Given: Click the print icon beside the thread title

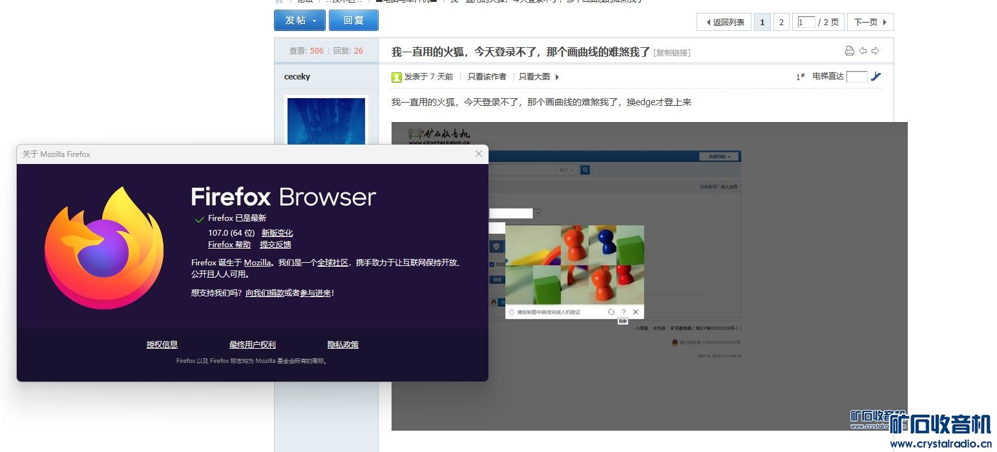Looking at the screenshot, I should pos(850,51).
